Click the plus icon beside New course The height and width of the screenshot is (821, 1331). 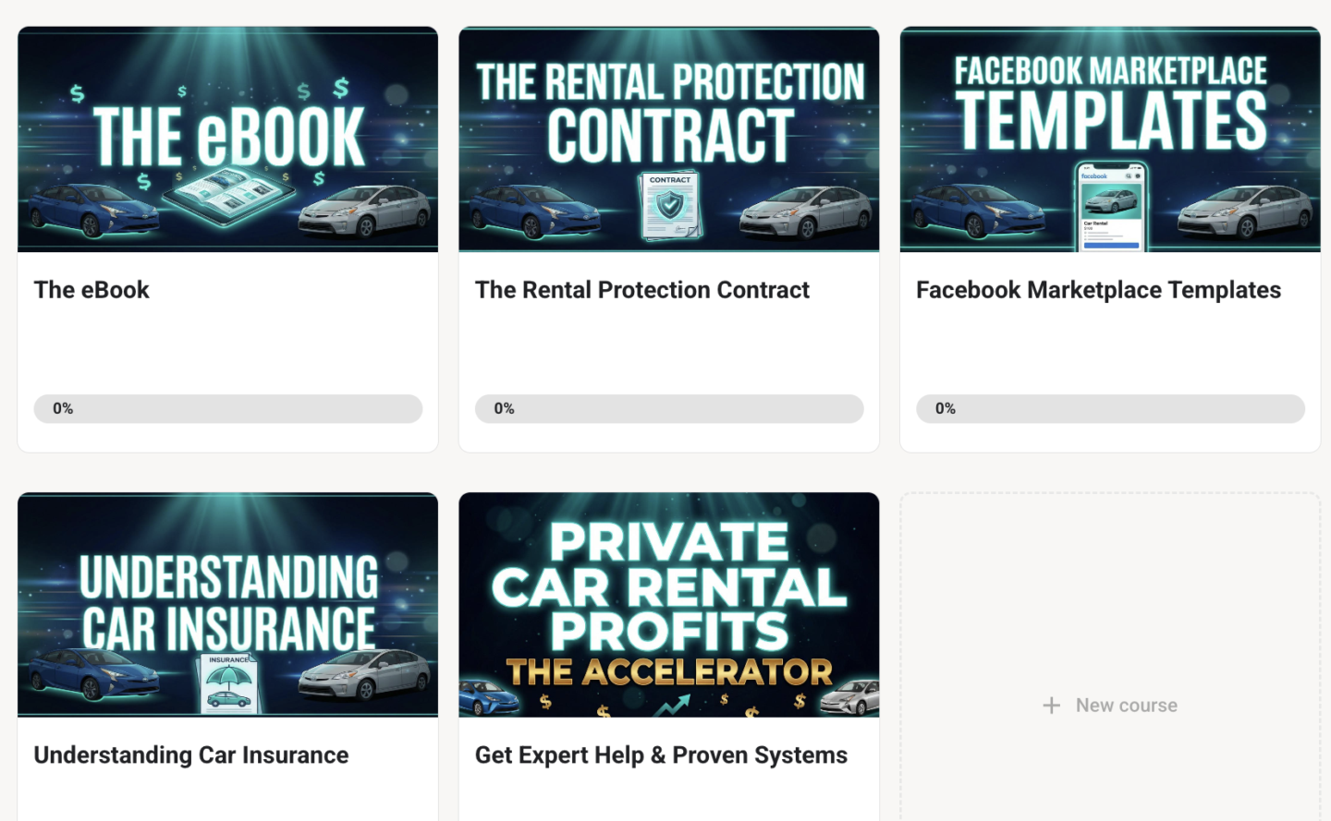(1051, 706)
